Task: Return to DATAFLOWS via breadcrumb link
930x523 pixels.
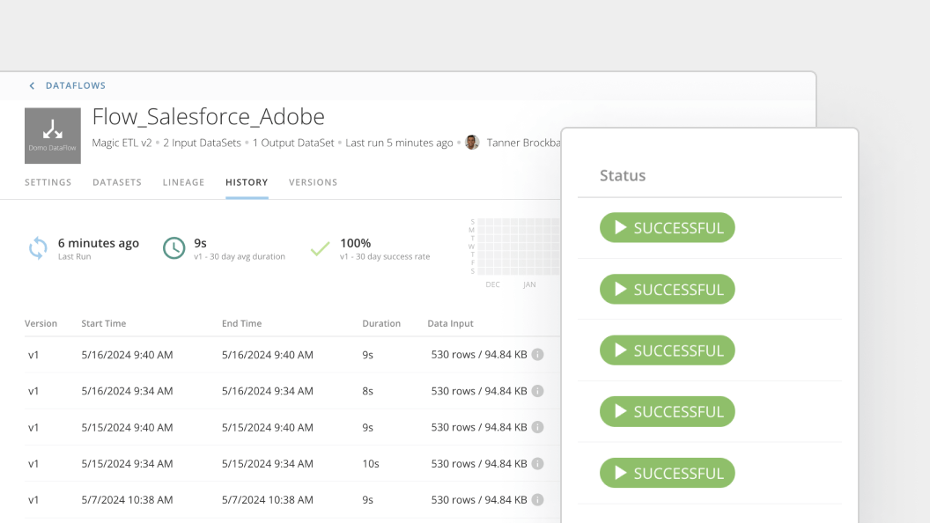Action: point(76,86)
